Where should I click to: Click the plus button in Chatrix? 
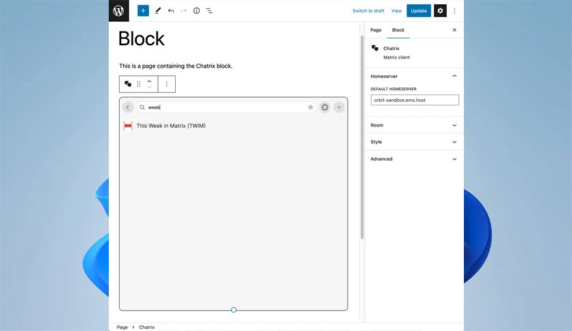(339, 107)
